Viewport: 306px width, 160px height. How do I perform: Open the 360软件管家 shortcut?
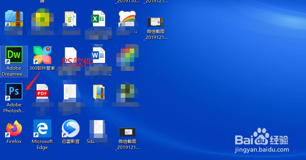click(x=42, y=55)
